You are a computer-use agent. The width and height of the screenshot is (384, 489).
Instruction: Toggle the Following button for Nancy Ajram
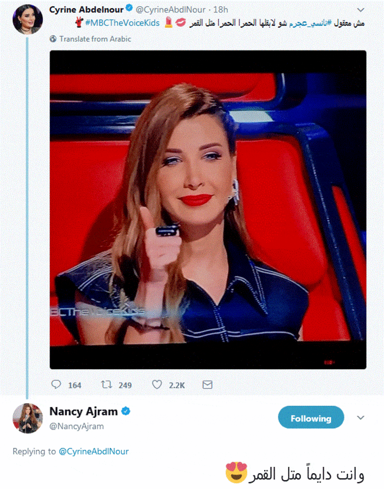311,417
